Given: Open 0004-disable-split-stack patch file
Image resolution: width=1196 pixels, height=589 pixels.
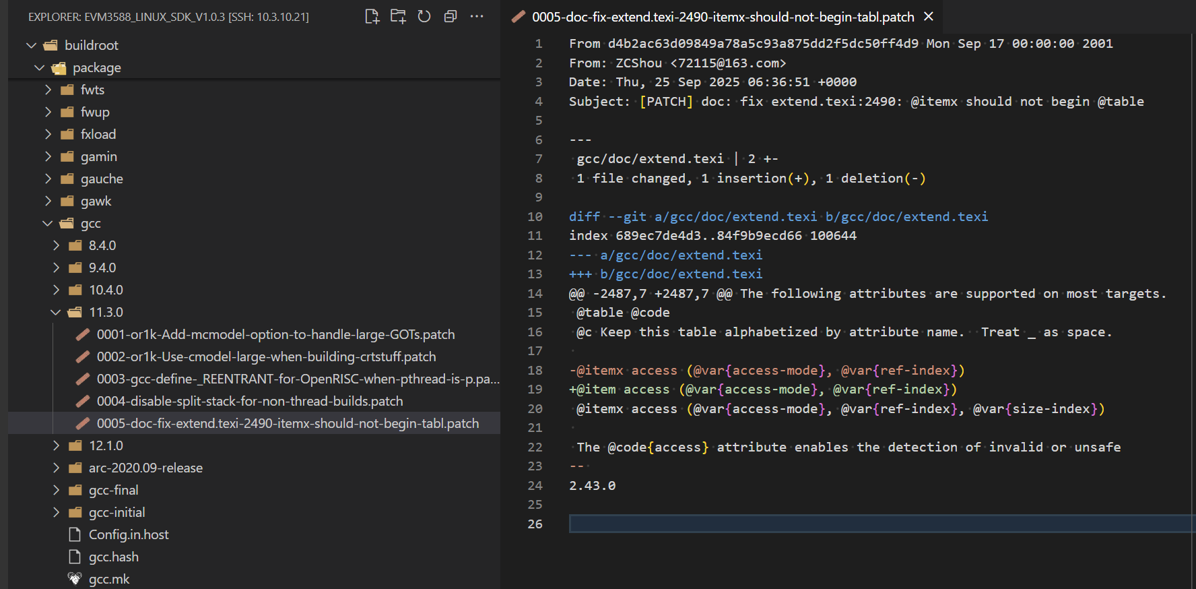Looking at the screenshot, I should click(249, 401).
